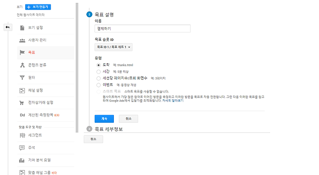Click the 기여 분석 모델 bar chart icon
Viewport: 319px width, 175px height.
(22, 160)
